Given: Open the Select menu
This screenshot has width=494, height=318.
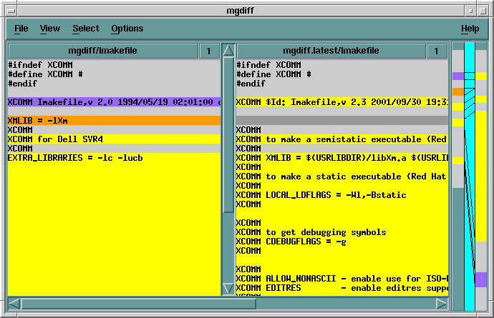Looking at the screenshot, I should tap(86, 29).
